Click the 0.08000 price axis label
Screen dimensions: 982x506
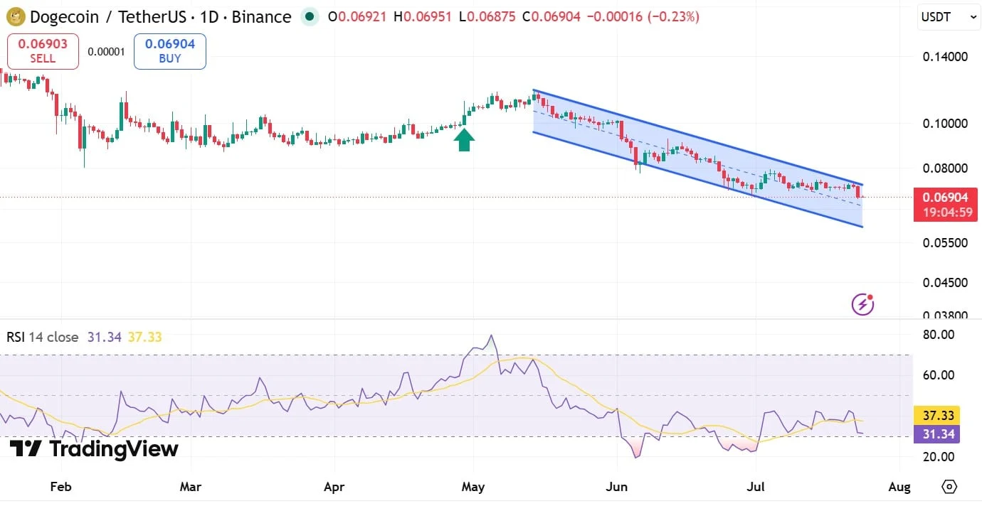(944, 169)
